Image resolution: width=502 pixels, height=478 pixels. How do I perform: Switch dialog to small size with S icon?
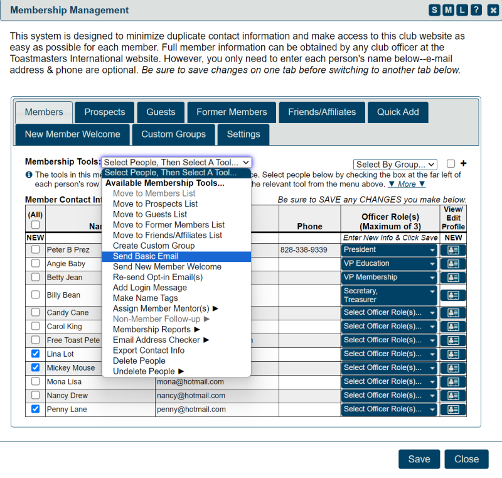tap(434, 10)
